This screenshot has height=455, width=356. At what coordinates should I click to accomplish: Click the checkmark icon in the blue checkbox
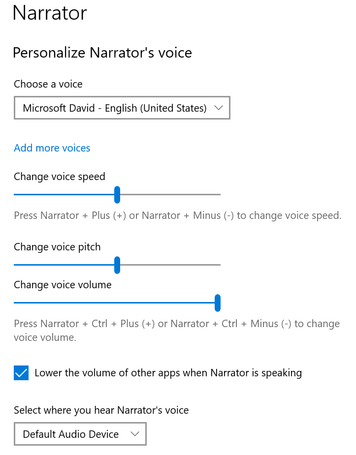point(21,373)
